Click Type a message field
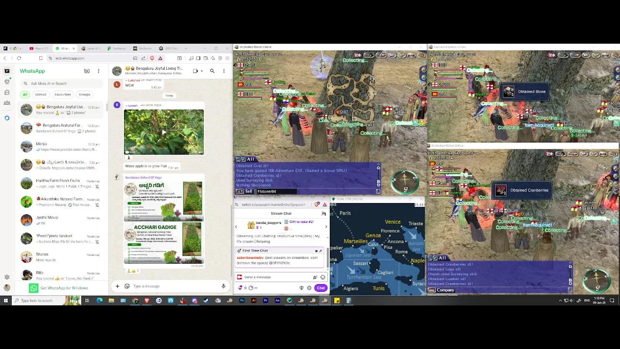Viewport: 620px width, 349px height. [174, 286]
